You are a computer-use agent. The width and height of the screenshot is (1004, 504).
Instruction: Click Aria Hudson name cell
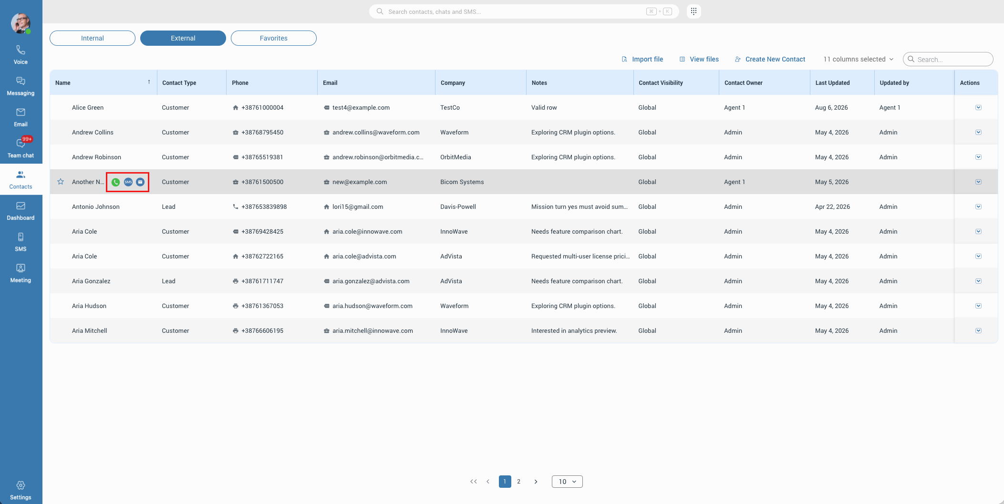pos(89,306)
